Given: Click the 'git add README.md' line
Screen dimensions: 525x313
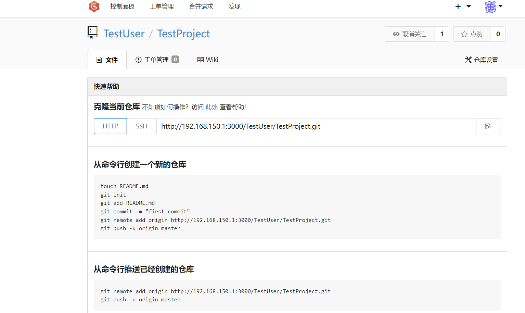Looking at the screenshot, I should (x=128, y=203).
